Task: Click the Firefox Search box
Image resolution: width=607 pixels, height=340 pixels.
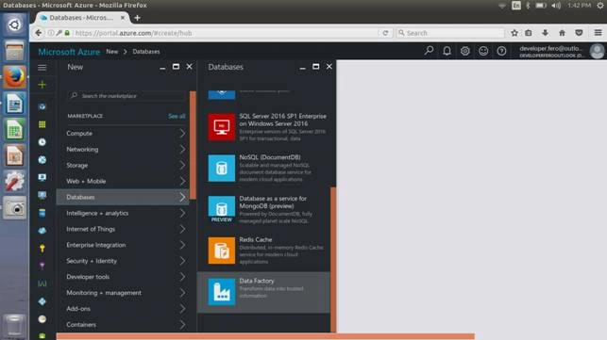Action: 451,33
